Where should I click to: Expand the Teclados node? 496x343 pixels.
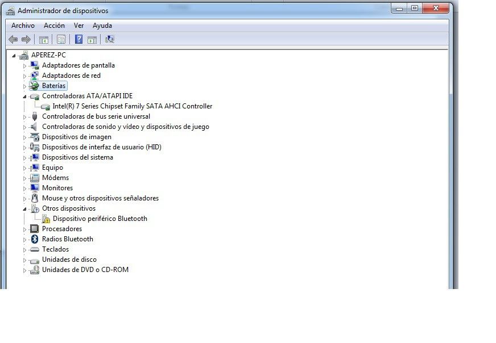tap(24, 250)
